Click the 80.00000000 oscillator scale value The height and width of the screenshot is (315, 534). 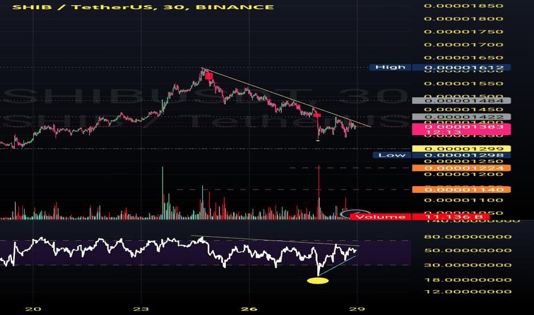pyautogui.click(x=468, y=237)
